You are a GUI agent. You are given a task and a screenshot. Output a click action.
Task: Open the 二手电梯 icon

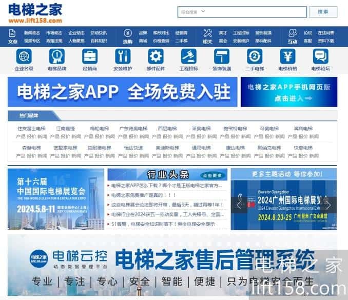[255, 56]
